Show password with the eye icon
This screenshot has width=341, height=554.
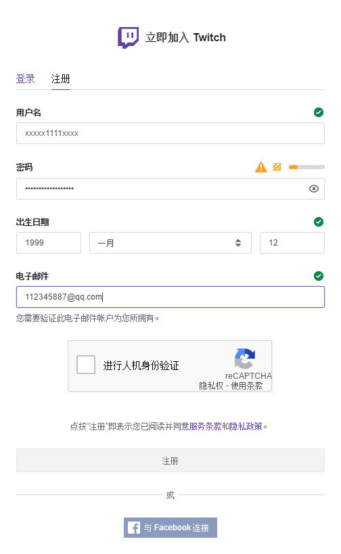coord(313,189)
